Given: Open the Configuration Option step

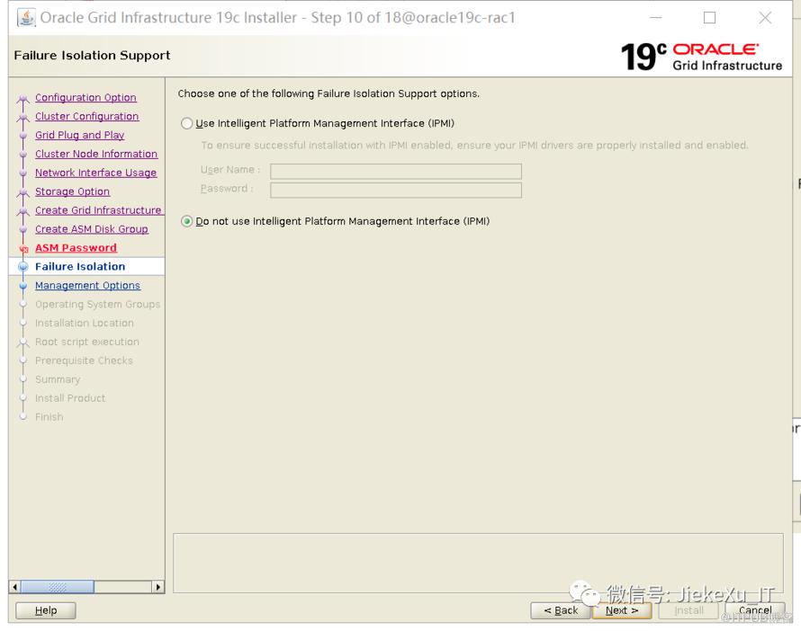Looking at the screenshot, I should (x=85, y=98).
